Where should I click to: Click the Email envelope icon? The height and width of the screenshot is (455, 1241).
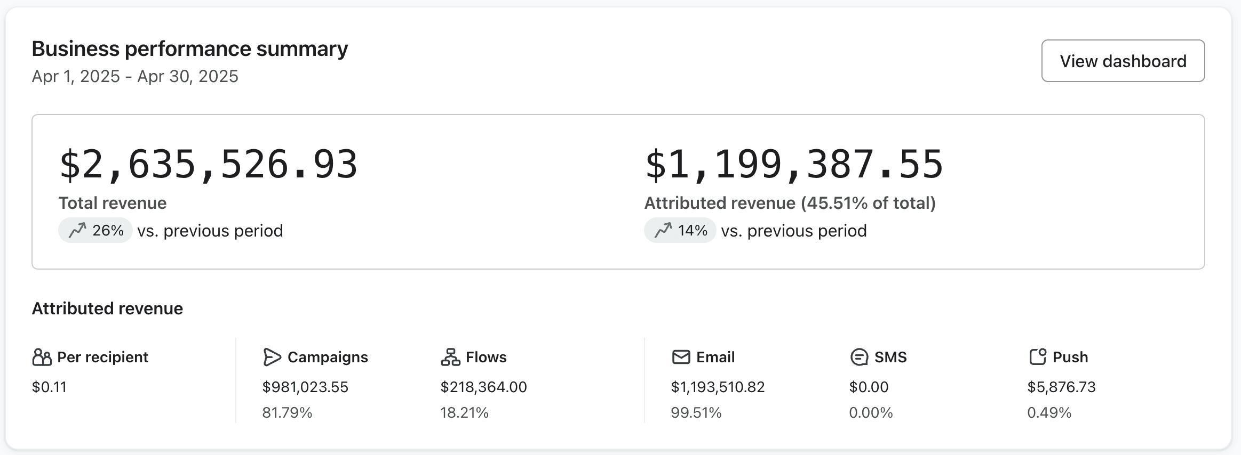tap(681, 357)
